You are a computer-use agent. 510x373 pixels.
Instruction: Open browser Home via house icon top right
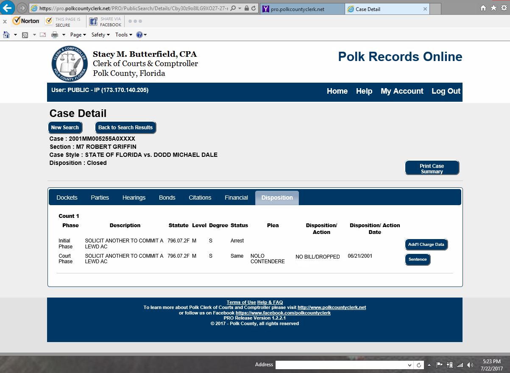[x=483, y=8]
